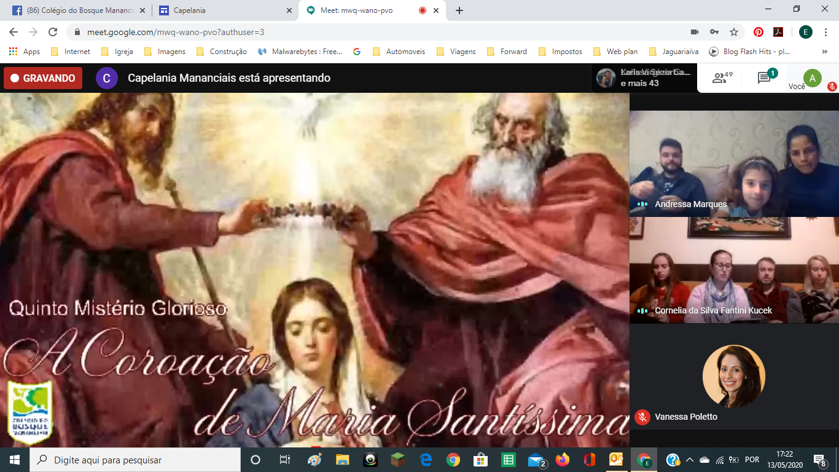This screenshot has width=839, height=472.
Task: Open the Igreja bookmarks folder
Action: coord(117,52)
